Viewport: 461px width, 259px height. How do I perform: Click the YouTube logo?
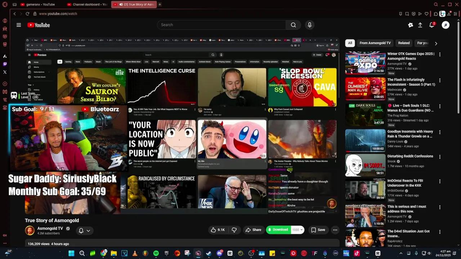pos(39,25)
